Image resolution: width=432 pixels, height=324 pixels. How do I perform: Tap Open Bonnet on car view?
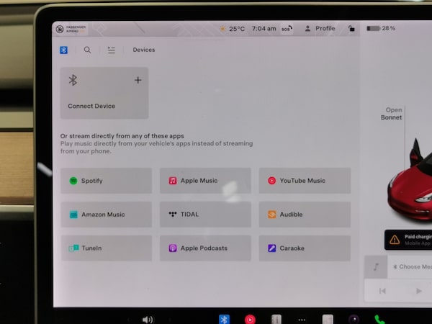tap(393, 114)
